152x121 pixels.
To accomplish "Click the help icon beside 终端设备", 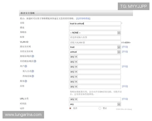I will 33,76.
